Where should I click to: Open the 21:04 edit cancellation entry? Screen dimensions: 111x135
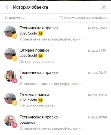(55, 56)
